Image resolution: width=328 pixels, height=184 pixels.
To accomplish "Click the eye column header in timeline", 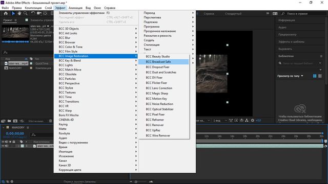I will (x=3, y=142).
